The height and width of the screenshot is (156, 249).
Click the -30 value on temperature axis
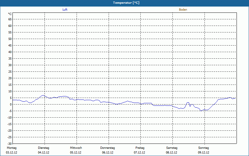pos(10,144)
